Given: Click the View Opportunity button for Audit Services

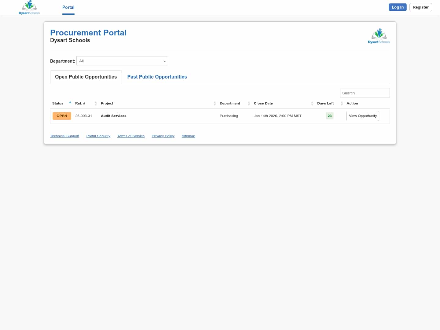Looking at the screenshot, I should [363, 116].
